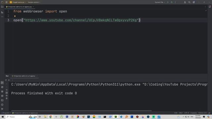
Task: Show more tool windows (three dots)
Action: click(2, 17)
